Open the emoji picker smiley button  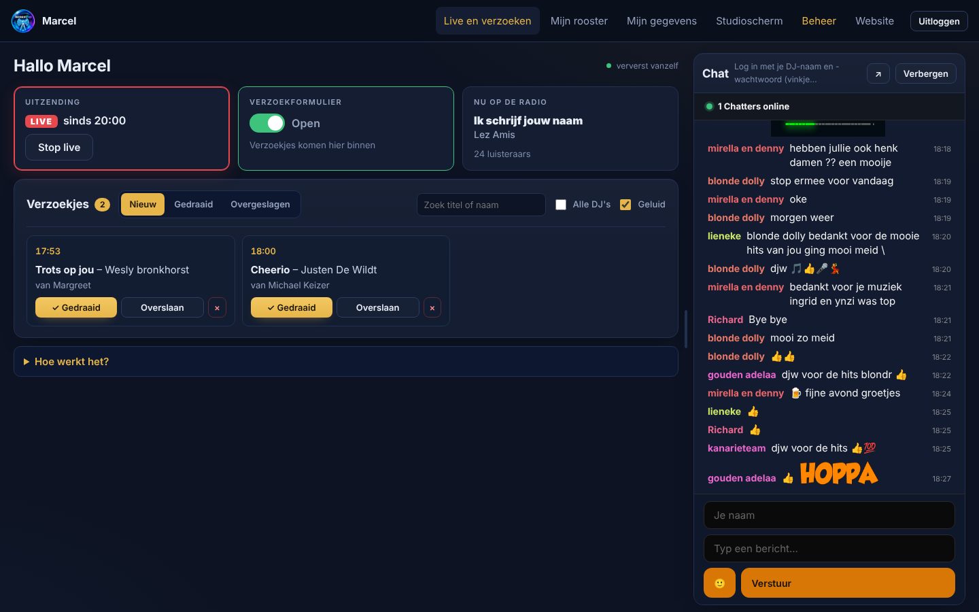719,583
